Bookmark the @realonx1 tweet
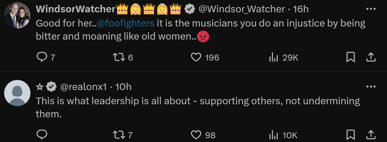Screen dimensions: 387x142 point(351,135)
